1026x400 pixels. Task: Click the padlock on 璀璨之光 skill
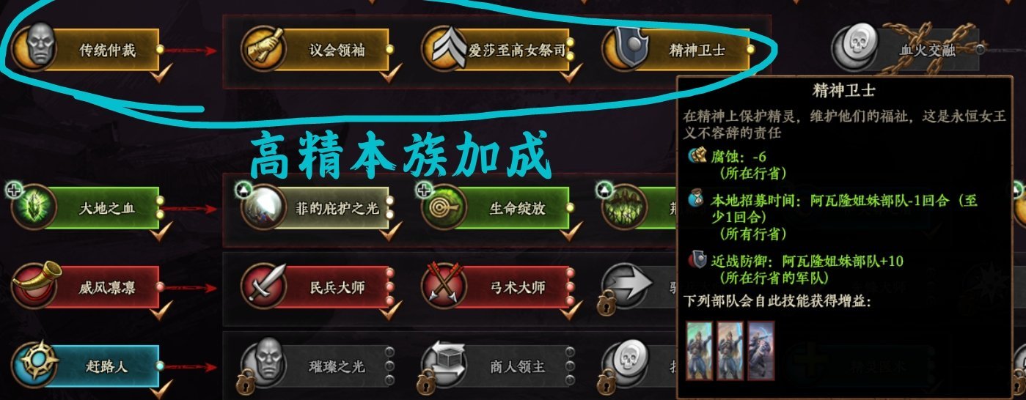click(x=243, y=383)
